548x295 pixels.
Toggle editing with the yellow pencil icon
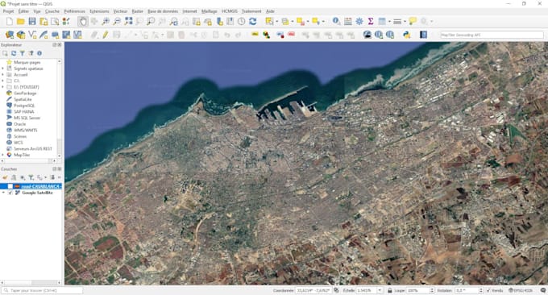(x=106, y=35)
